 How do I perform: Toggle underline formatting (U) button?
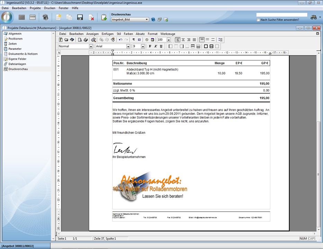coord(161,46)
